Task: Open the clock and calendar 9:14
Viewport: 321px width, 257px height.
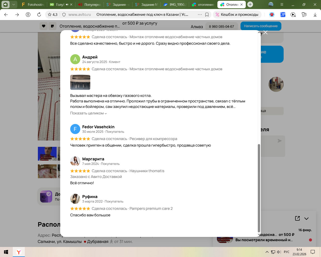Action: tap(299, 252)
